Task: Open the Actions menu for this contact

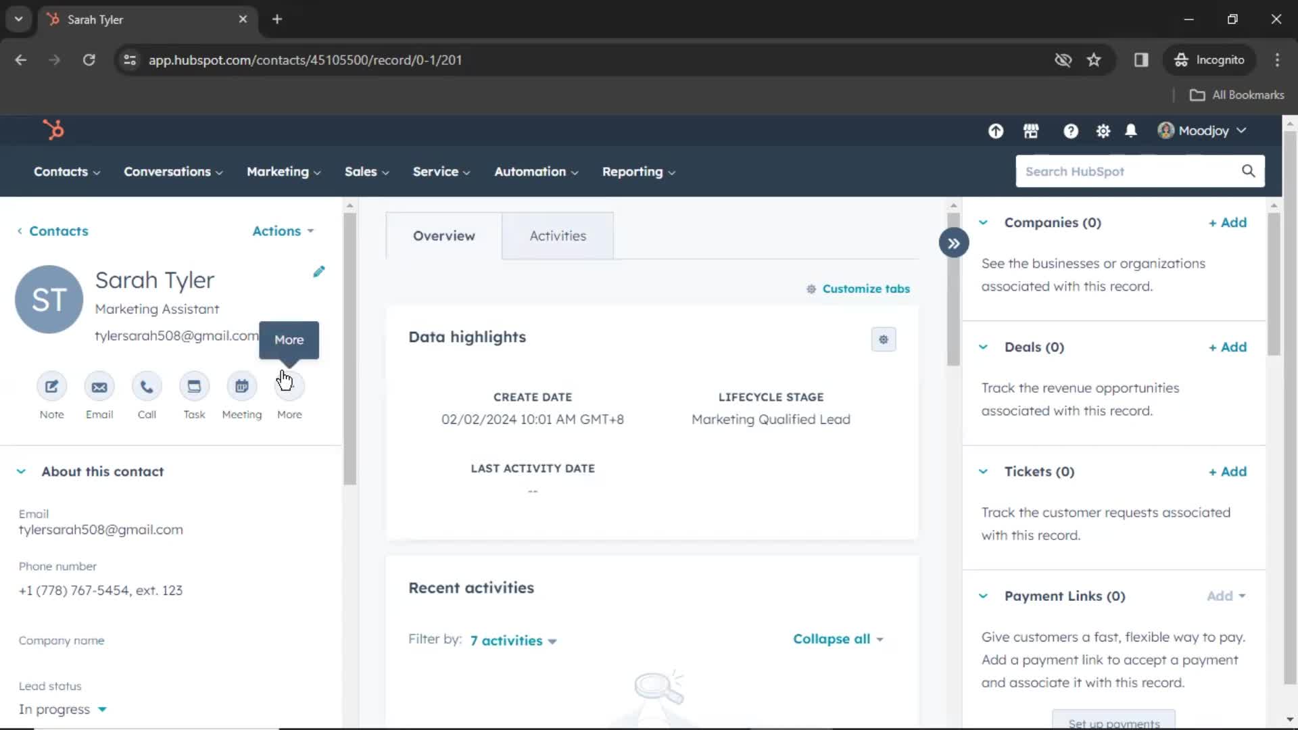Action: click(283, 231)
